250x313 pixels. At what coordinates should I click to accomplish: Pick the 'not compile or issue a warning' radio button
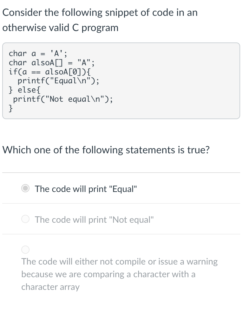(x=25, y=250)
